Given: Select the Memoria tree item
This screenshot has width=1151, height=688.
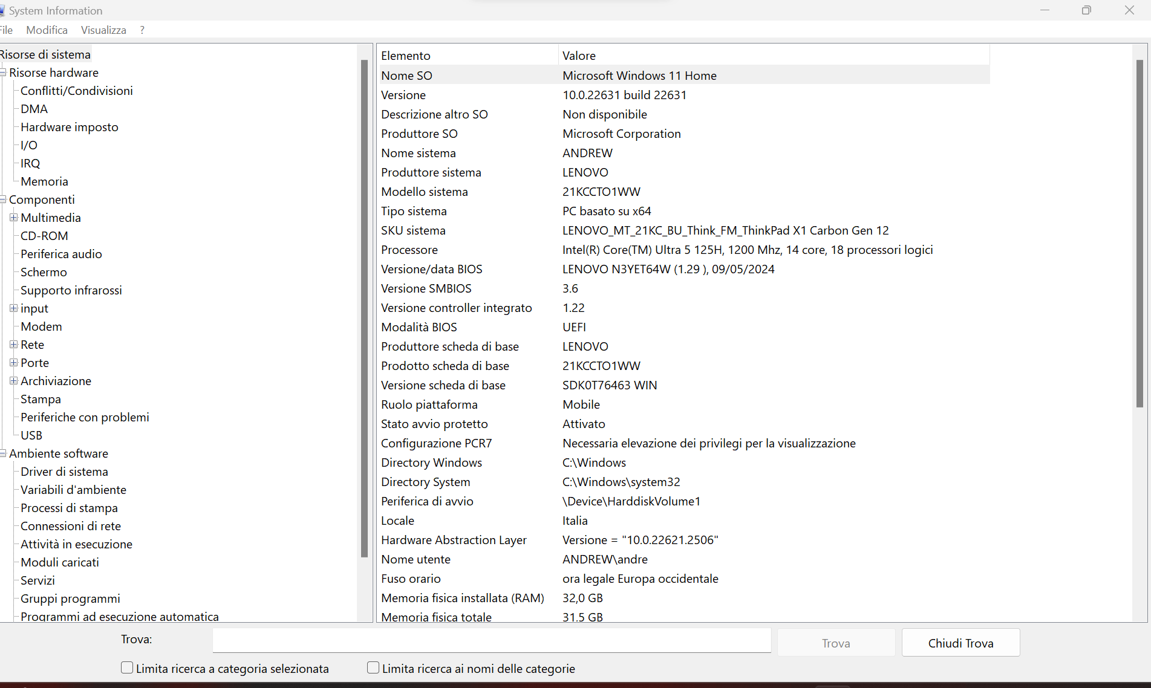Looking at the screenshot, I should [44, 181].
